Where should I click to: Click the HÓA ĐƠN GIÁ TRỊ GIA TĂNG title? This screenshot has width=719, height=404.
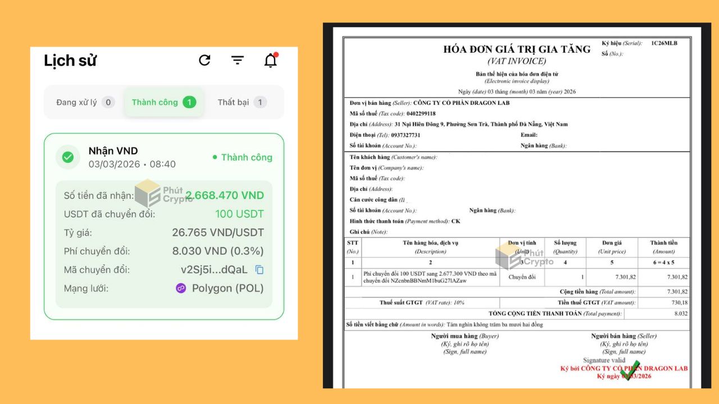click(x=517, y=49)
